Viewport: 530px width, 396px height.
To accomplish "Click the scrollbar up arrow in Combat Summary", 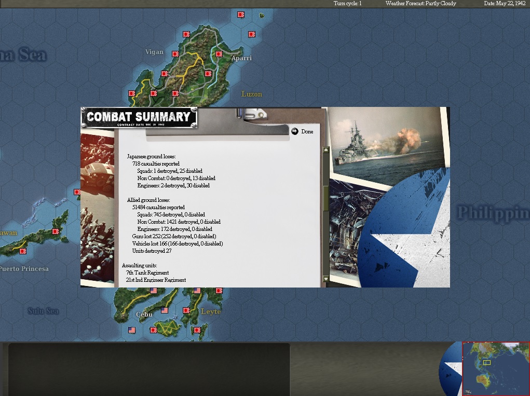I will tap(326, 149).
